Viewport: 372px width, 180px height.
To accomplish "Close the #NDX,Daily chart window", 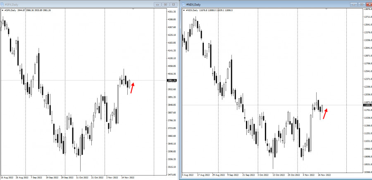I will click(x=369, y=4).
